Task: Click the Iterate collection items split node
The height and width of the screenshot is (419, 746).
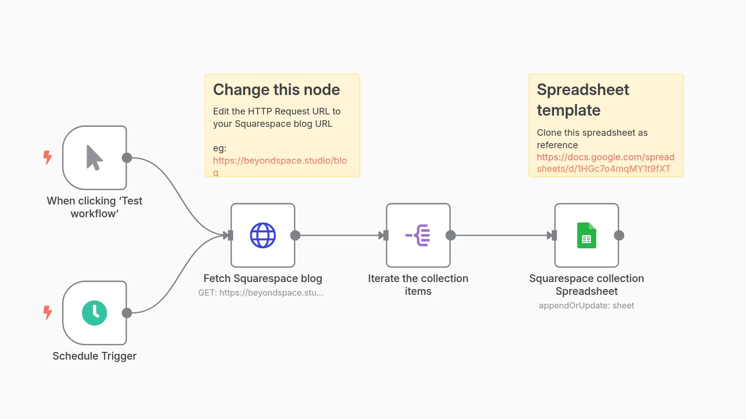Action: pyautogui.click(x=418, y=235)
